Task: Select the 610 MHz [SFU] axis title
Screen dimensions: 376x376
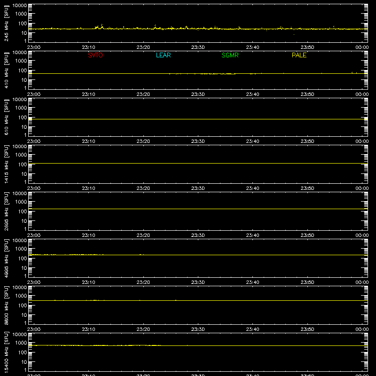Action: pyautogui.click(x=6, y=117)
